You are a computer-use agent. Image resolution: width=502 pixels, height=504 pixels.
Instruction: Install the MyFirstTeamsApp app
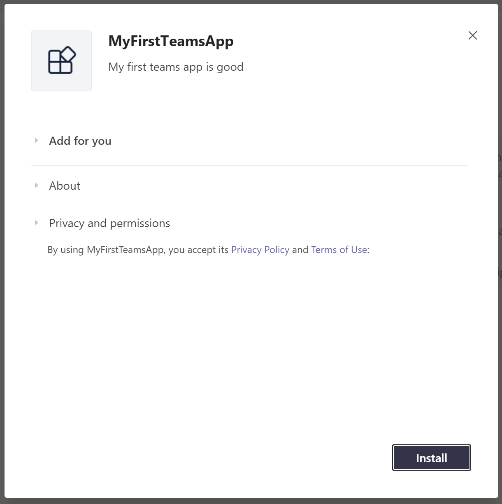(x=432, y=458)
